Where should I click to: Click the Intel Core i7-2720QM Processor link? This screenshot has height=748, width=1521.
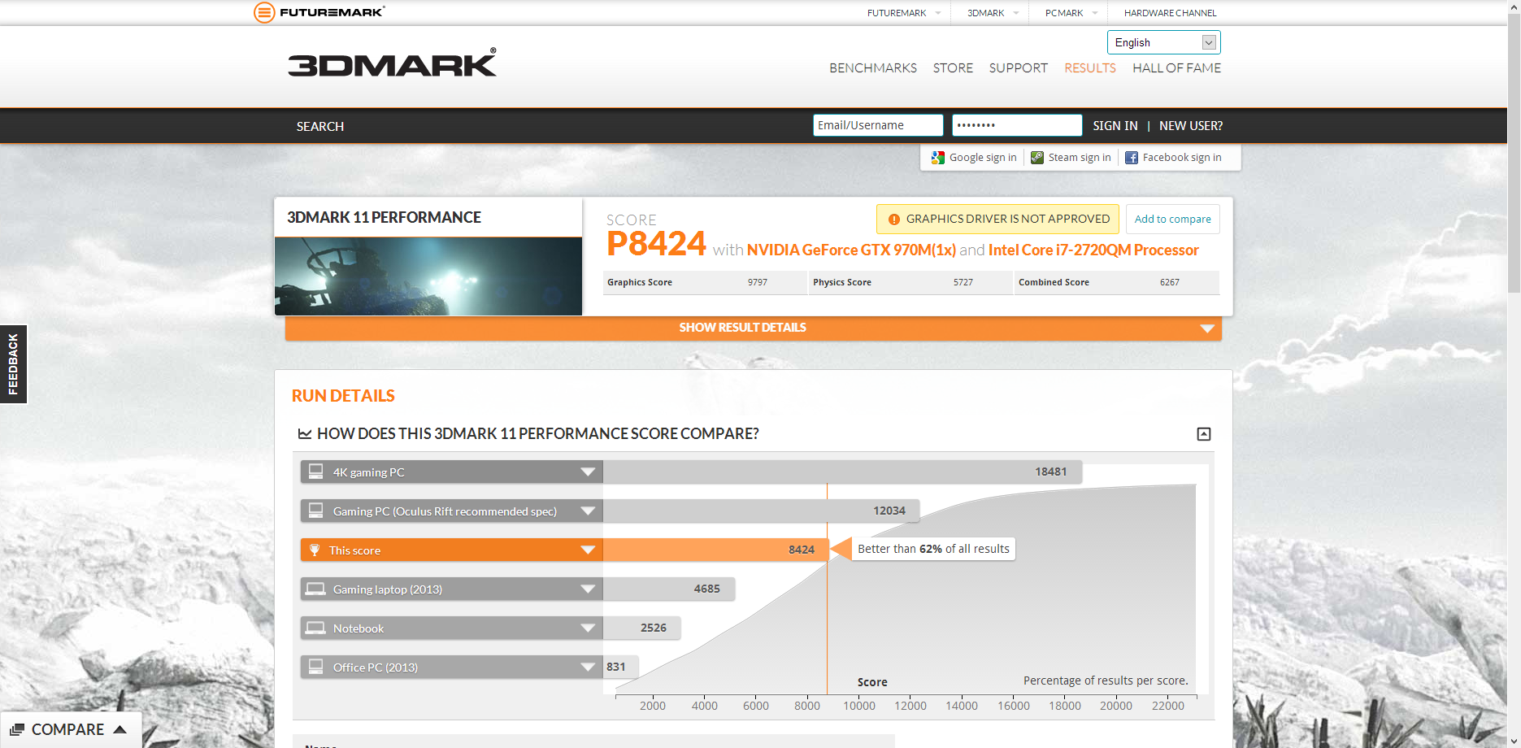click(x=1093, y=250)
